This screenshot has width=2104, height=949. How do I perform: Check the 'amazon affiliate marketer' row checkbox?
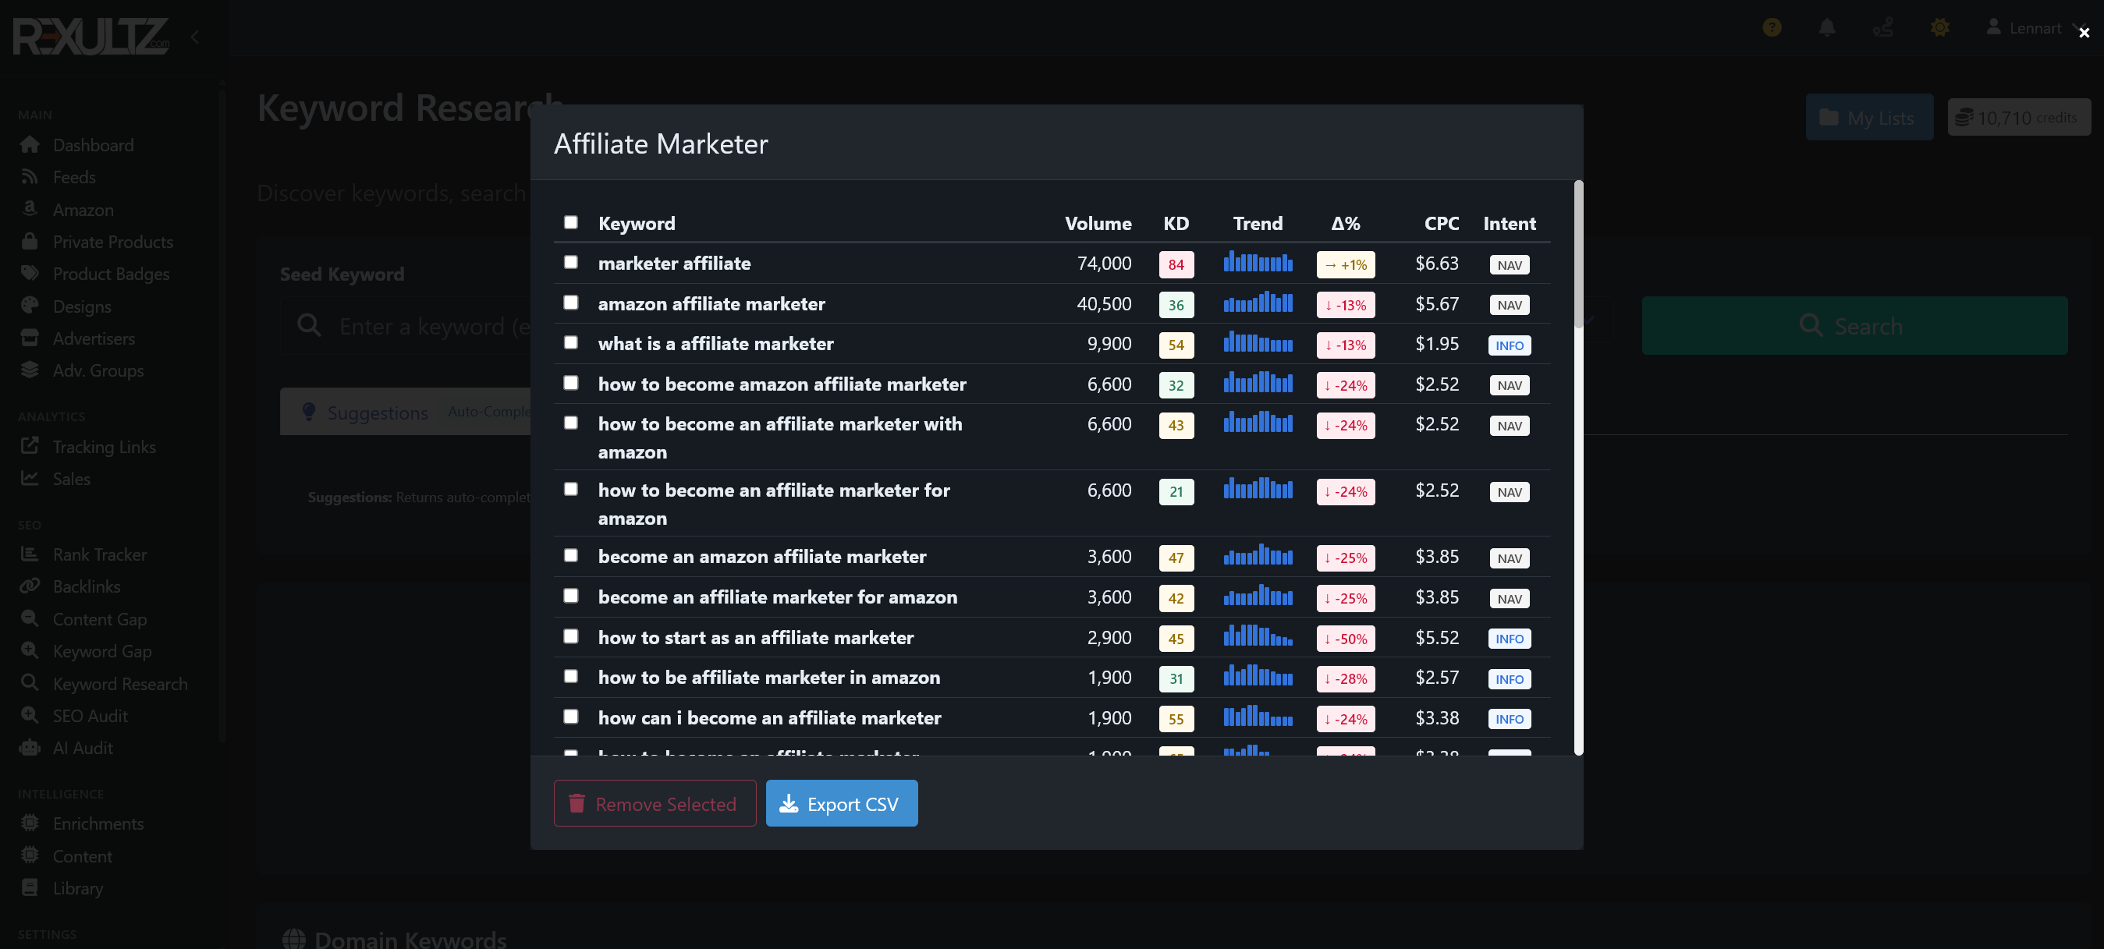pos(571,303)
